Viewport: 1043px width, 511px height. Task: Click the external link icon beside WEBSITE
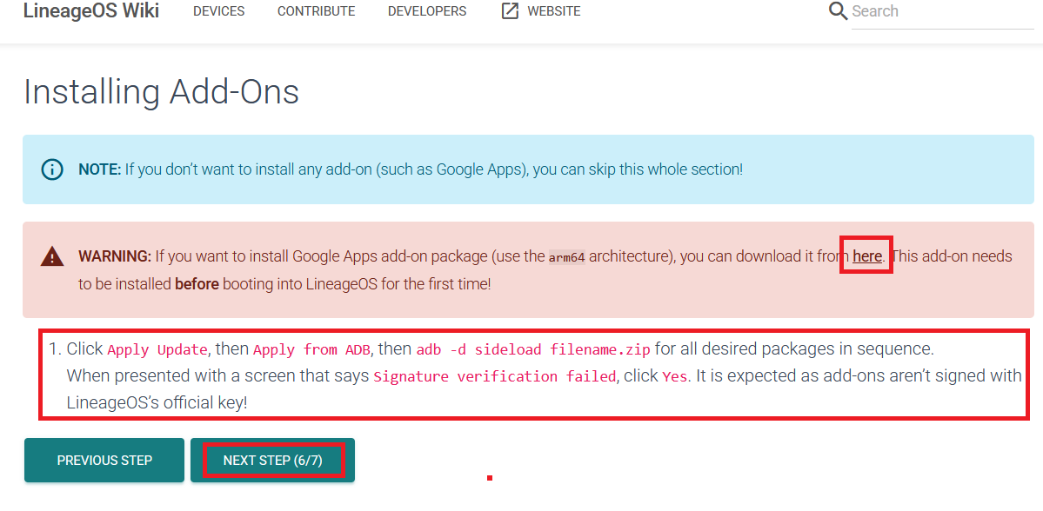510,11
